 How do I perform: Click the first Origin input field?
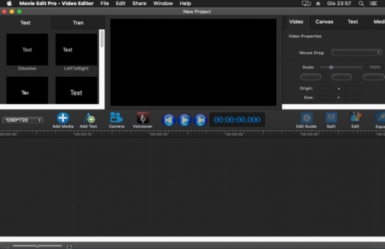click(x=326, y=88)
